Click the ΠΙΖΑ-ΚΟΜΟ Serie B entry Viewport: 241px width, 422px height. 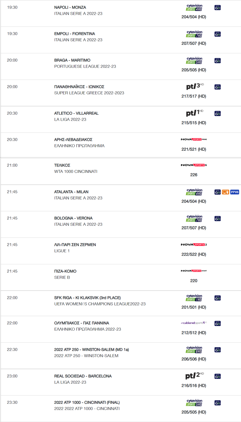(65, 274)
